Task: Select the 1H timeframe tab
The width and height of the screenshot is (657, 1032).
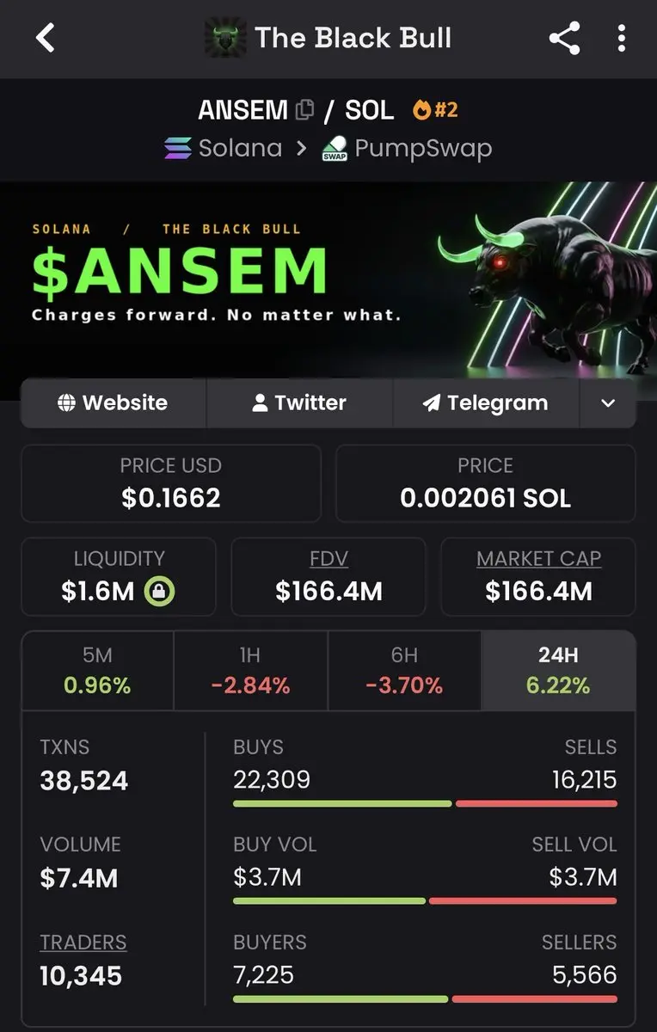Action: coord(250,670)
